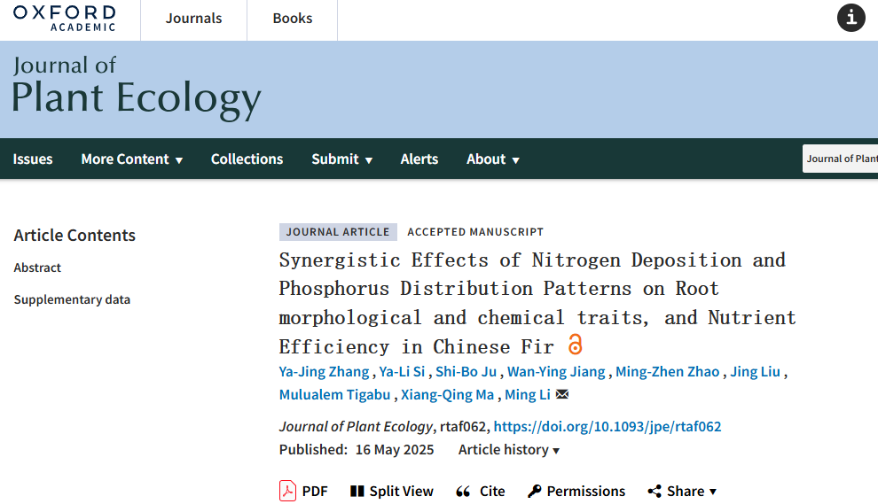
Task: Click the Journal of Plant search scope field
Action: pos(840,159)
